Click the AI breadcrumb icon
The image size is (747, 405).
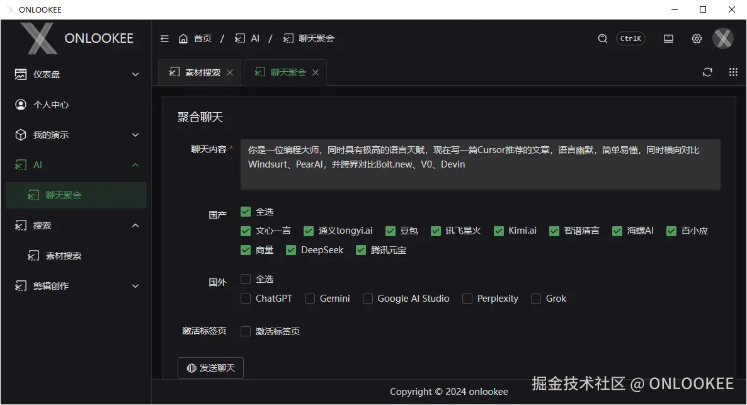[x=240, y=38]
